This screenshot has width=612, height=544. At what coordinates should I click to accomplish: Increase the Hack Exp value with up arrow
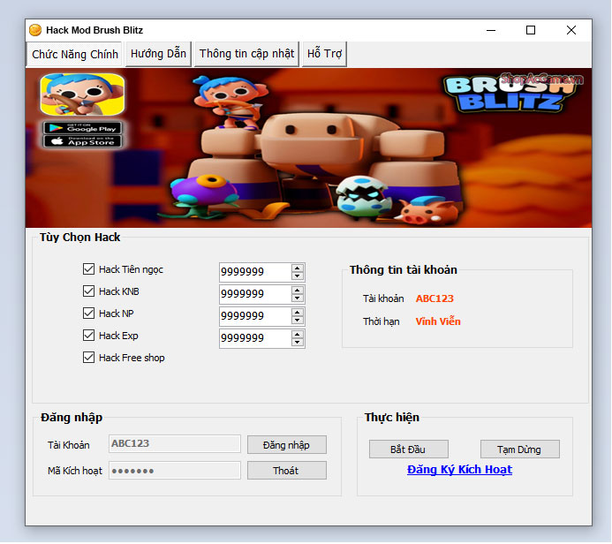(x=298, y=335)
